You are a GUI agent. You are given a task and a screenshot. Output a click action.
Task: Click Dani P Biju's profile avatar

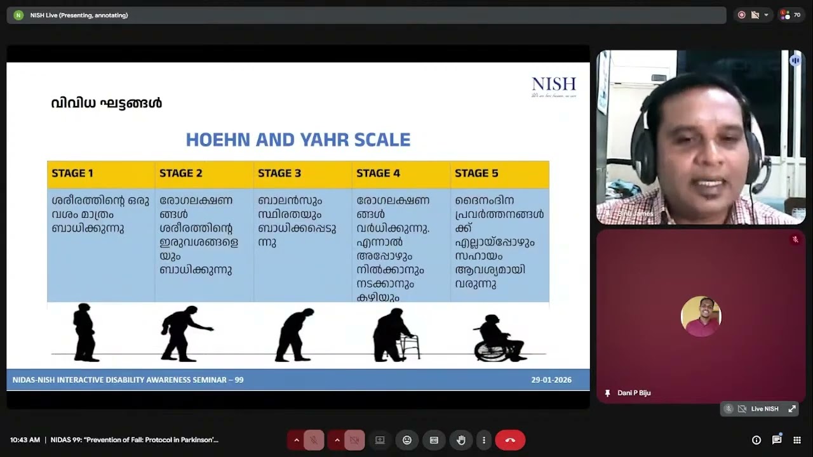point(701,316)
